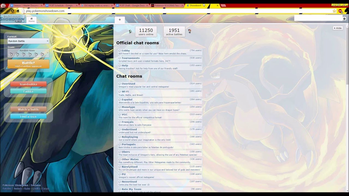Click the 11250 users online counter
This screenshot has width=349, height=196.
[x=146, y=32]
